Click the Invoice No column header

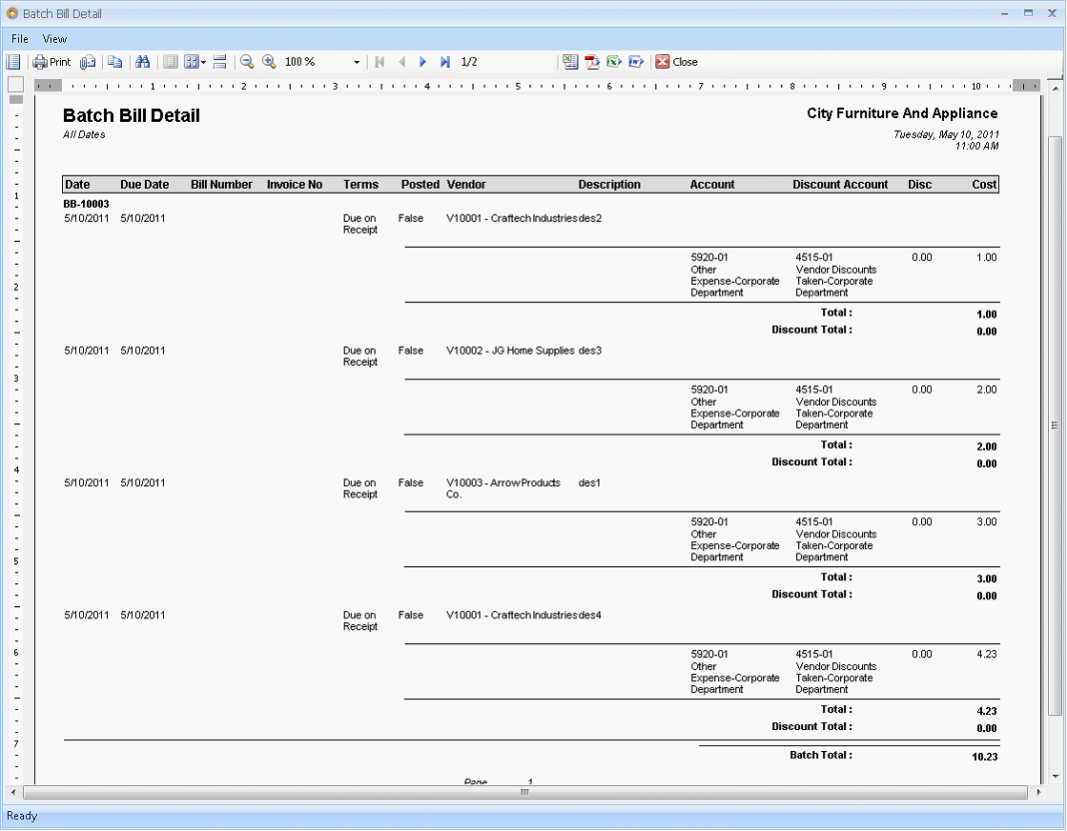click(294, 184)
